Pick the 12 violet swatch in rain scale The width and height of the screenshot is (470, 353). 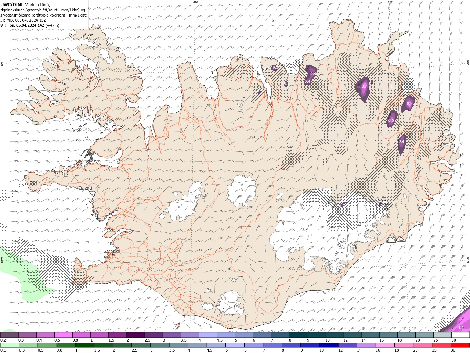point(347,345)
